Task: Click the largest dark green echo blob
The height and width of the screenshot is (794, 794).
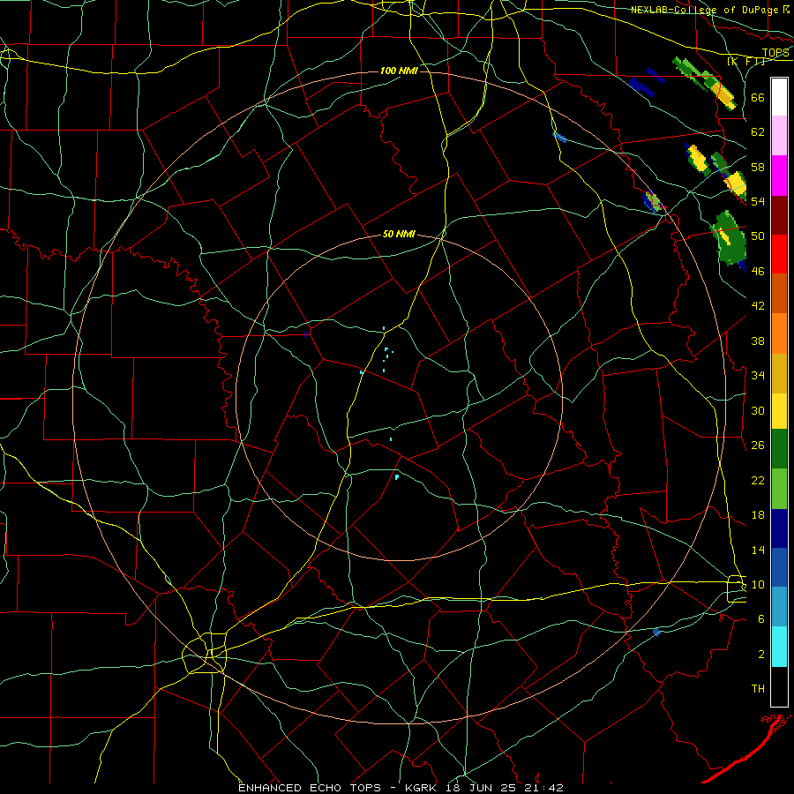Action: (x=730, y=238)
